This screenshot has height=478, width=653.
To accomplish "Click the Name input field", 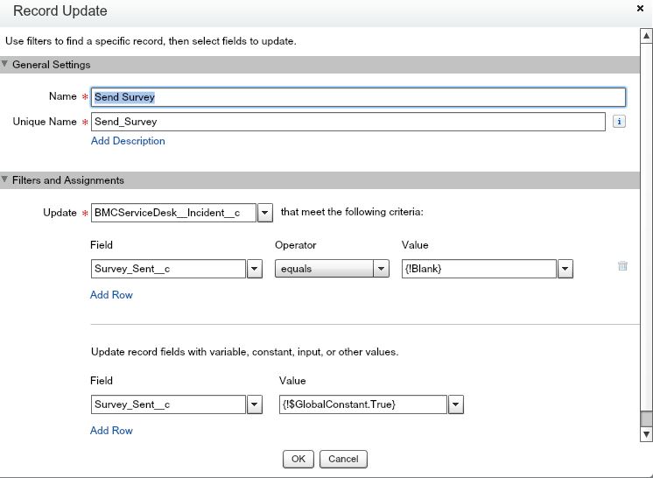I will (x=359, y=97).
